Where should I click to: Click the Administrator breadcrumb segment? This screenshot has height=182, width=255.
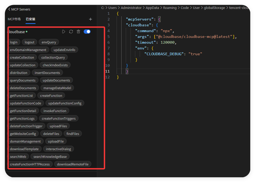(131, 8)
